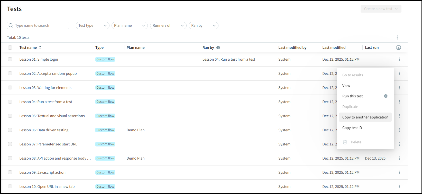Select the checkbox for Lesson 06: Data driven testing

point(10,130)
